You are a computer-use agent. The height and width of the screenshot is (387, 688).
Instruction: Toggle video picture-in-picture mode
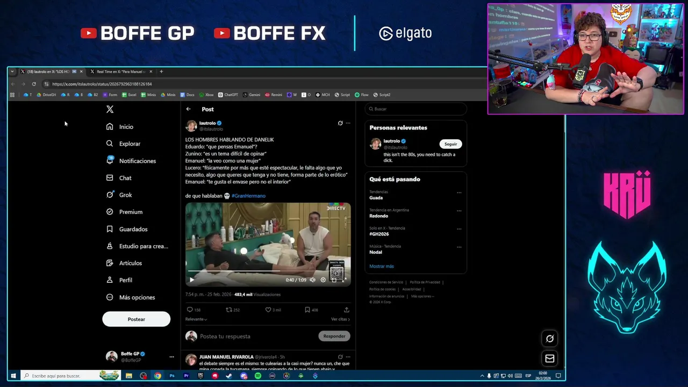coord(334,279)
